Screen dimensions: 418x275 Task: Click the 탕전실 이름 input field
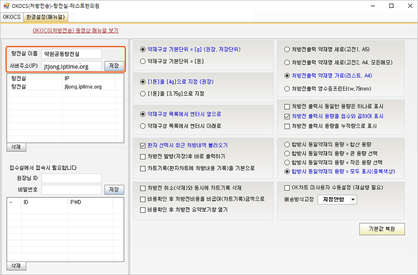pyautogui.click(x=72, y=54)
